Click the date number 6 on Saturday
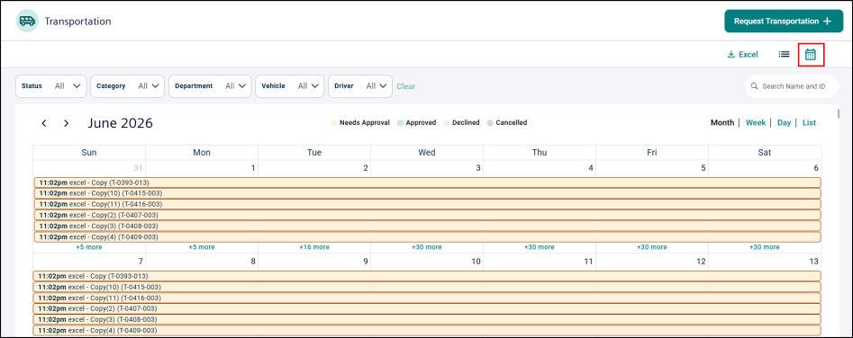Viewport: 853px width, 338px height. (x=816, y=168)
